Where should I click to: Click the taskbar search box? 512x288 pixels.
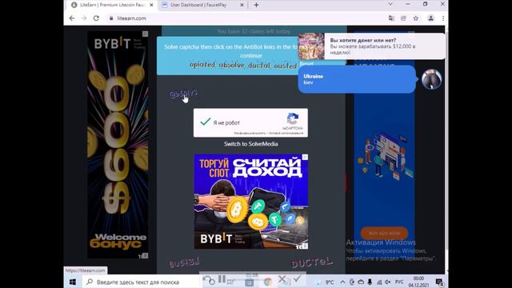(x=141, y=282)
